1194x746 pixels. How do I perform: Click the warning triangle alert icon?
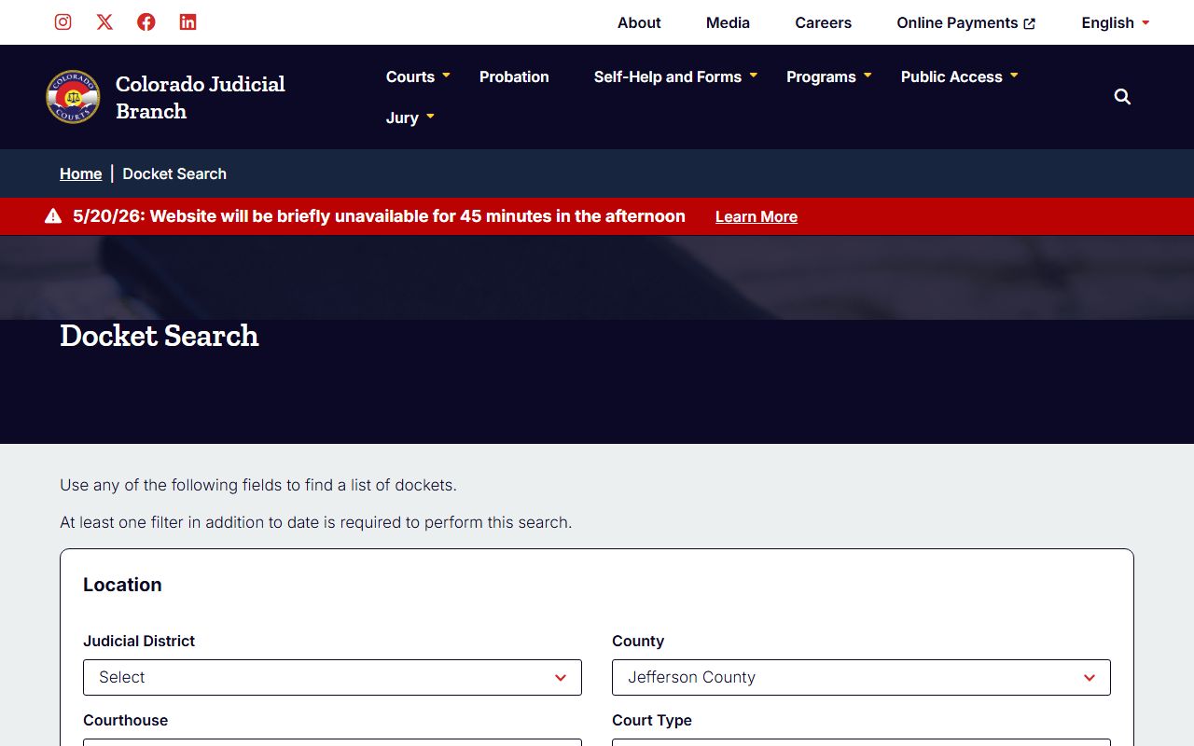coord(53,216)
